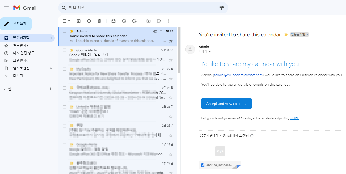Open the sharing_metadata attachment thumbnail
The height and width of the screenshot is (174, 346).
click(220, 155)
